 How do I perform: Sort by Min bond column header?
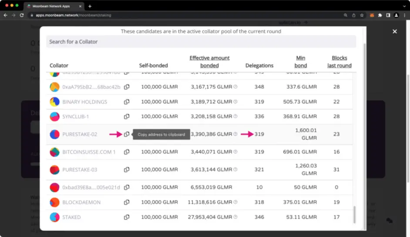click(300, 62)
